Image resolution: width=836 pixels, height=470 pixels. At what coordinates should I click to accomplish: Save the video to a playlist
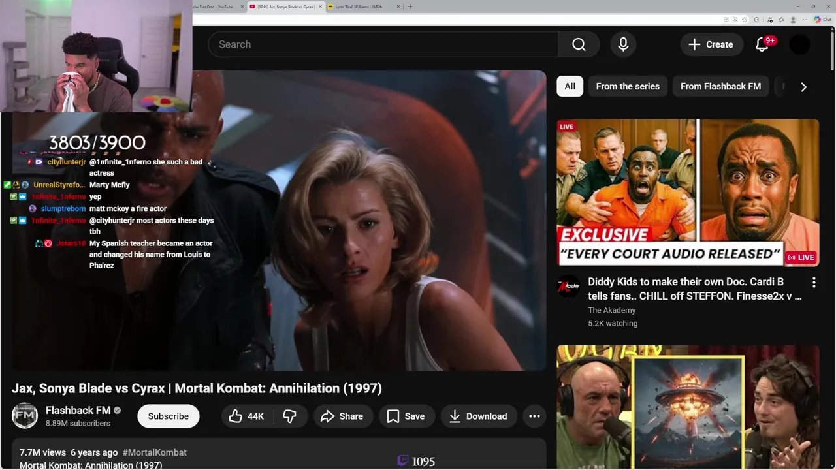[406, 416]
